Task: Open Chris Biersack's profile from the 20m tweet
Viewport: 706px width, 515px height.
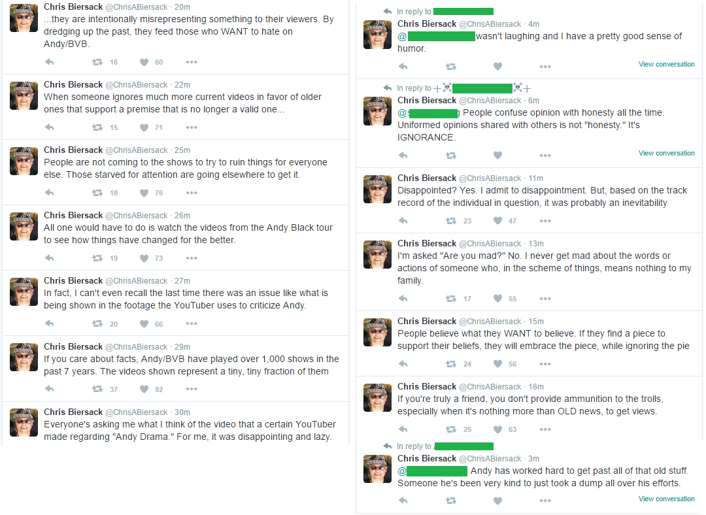Action: pos(73,7)
